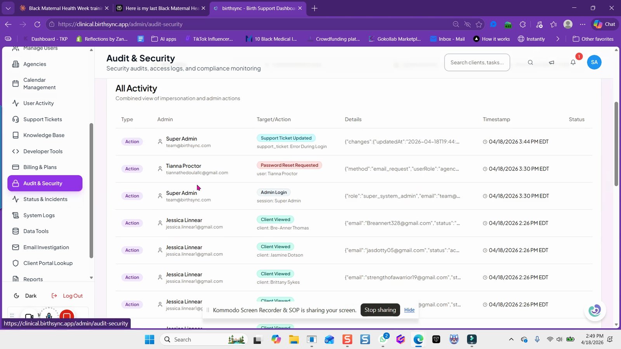Click the Email Investigation envelope icon
The height and width of the screenshot is (349, 621).
click(x=16, y=247)
